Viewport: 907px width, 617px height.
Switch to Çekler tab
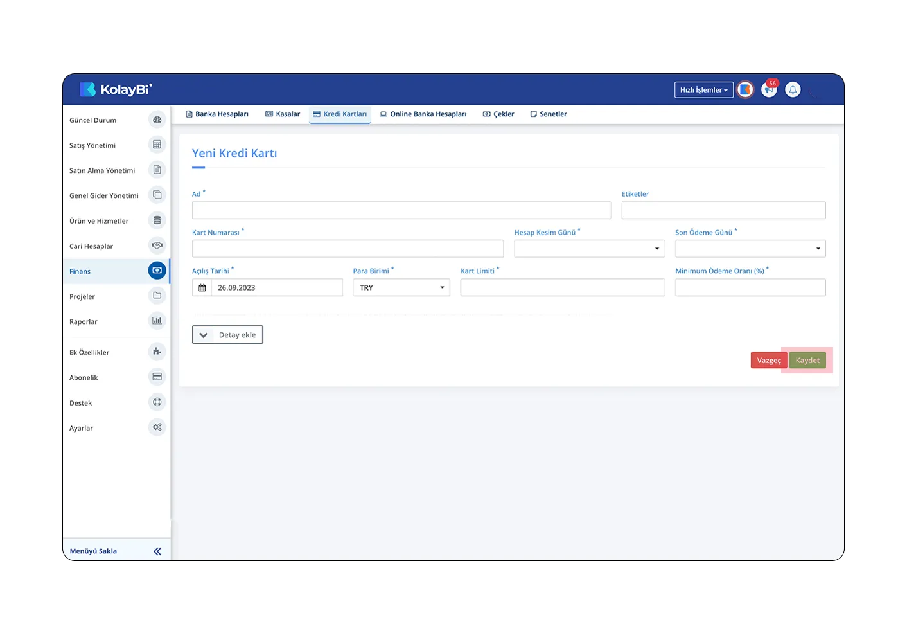(498, 114)
